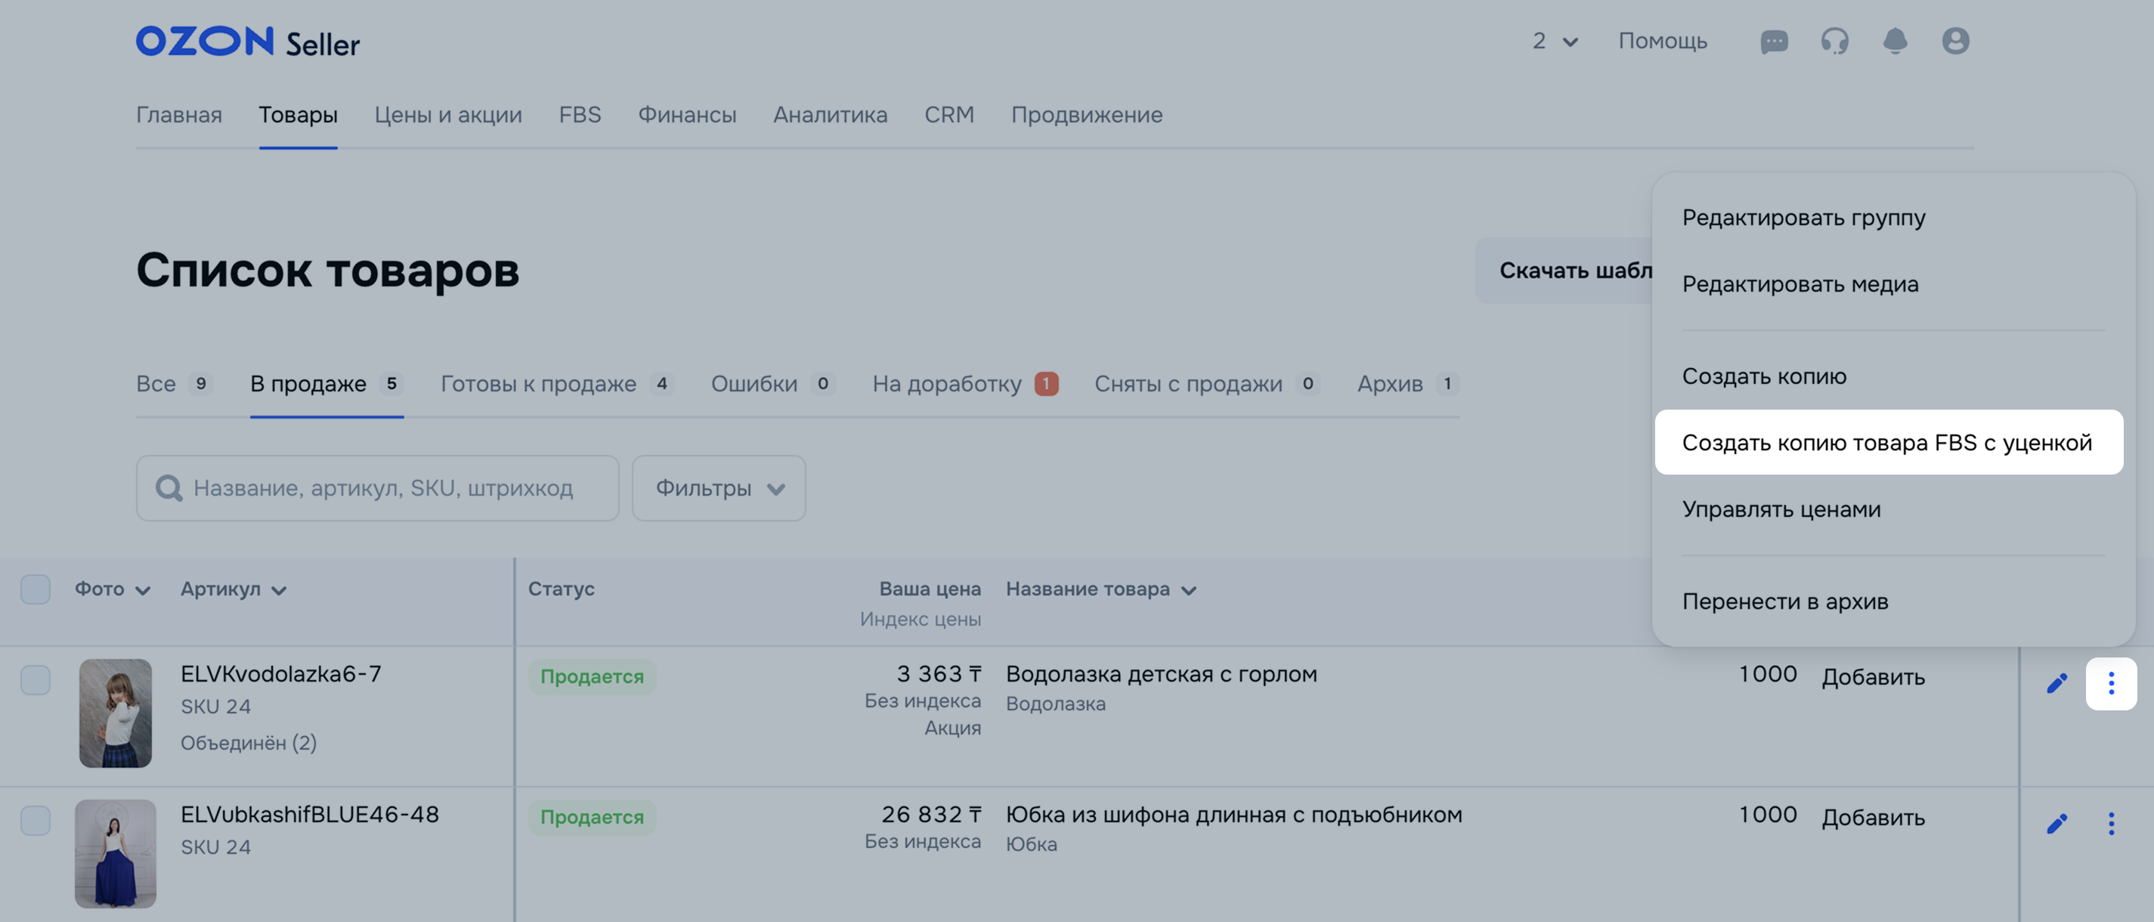Click the Акция label under price
Screen dimensions: 2154x922
pos(952,728)
